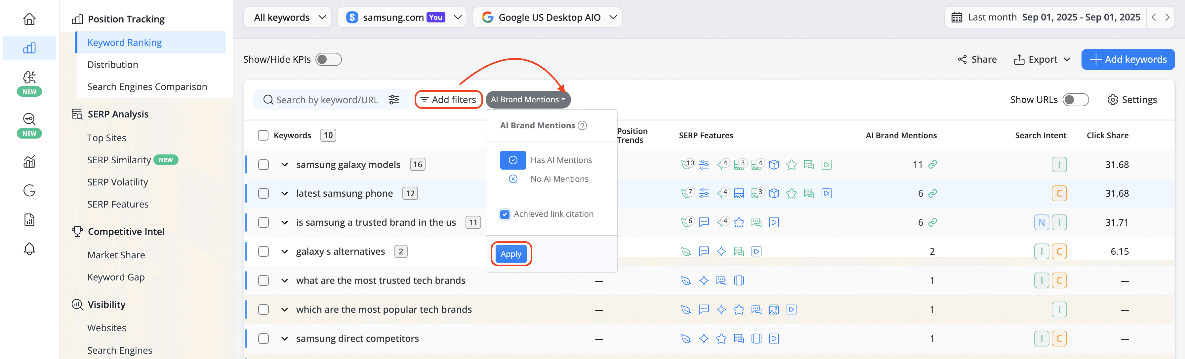Open the bell notifications rail icon
This screenshot has height=359, width=1185.
pyautogui.click(x=29, y=249)
